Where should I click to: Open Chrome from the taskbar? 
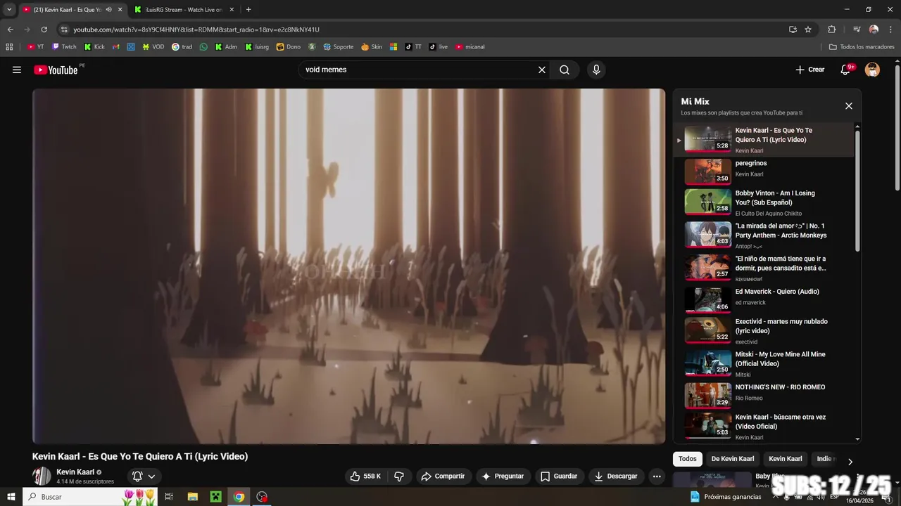pyautogui.click(x=239, y=497)
